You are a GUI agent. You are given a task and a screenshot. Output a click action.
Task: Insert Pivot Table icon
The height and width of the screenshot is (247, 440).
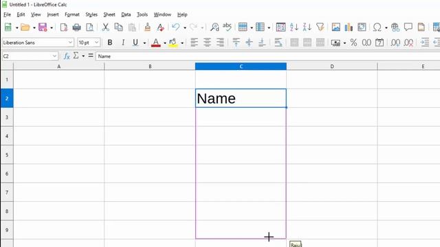(362, 27)
